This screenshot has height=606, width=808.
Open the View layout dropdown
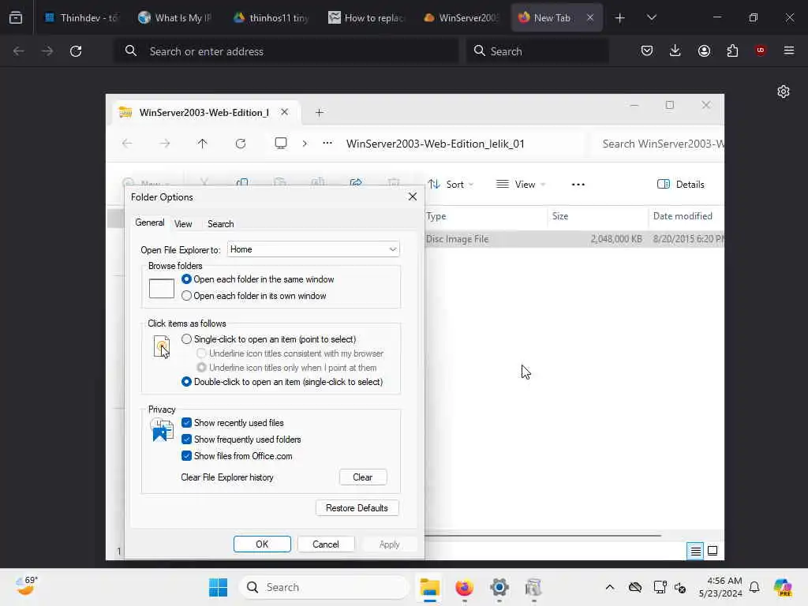point(521,185)
